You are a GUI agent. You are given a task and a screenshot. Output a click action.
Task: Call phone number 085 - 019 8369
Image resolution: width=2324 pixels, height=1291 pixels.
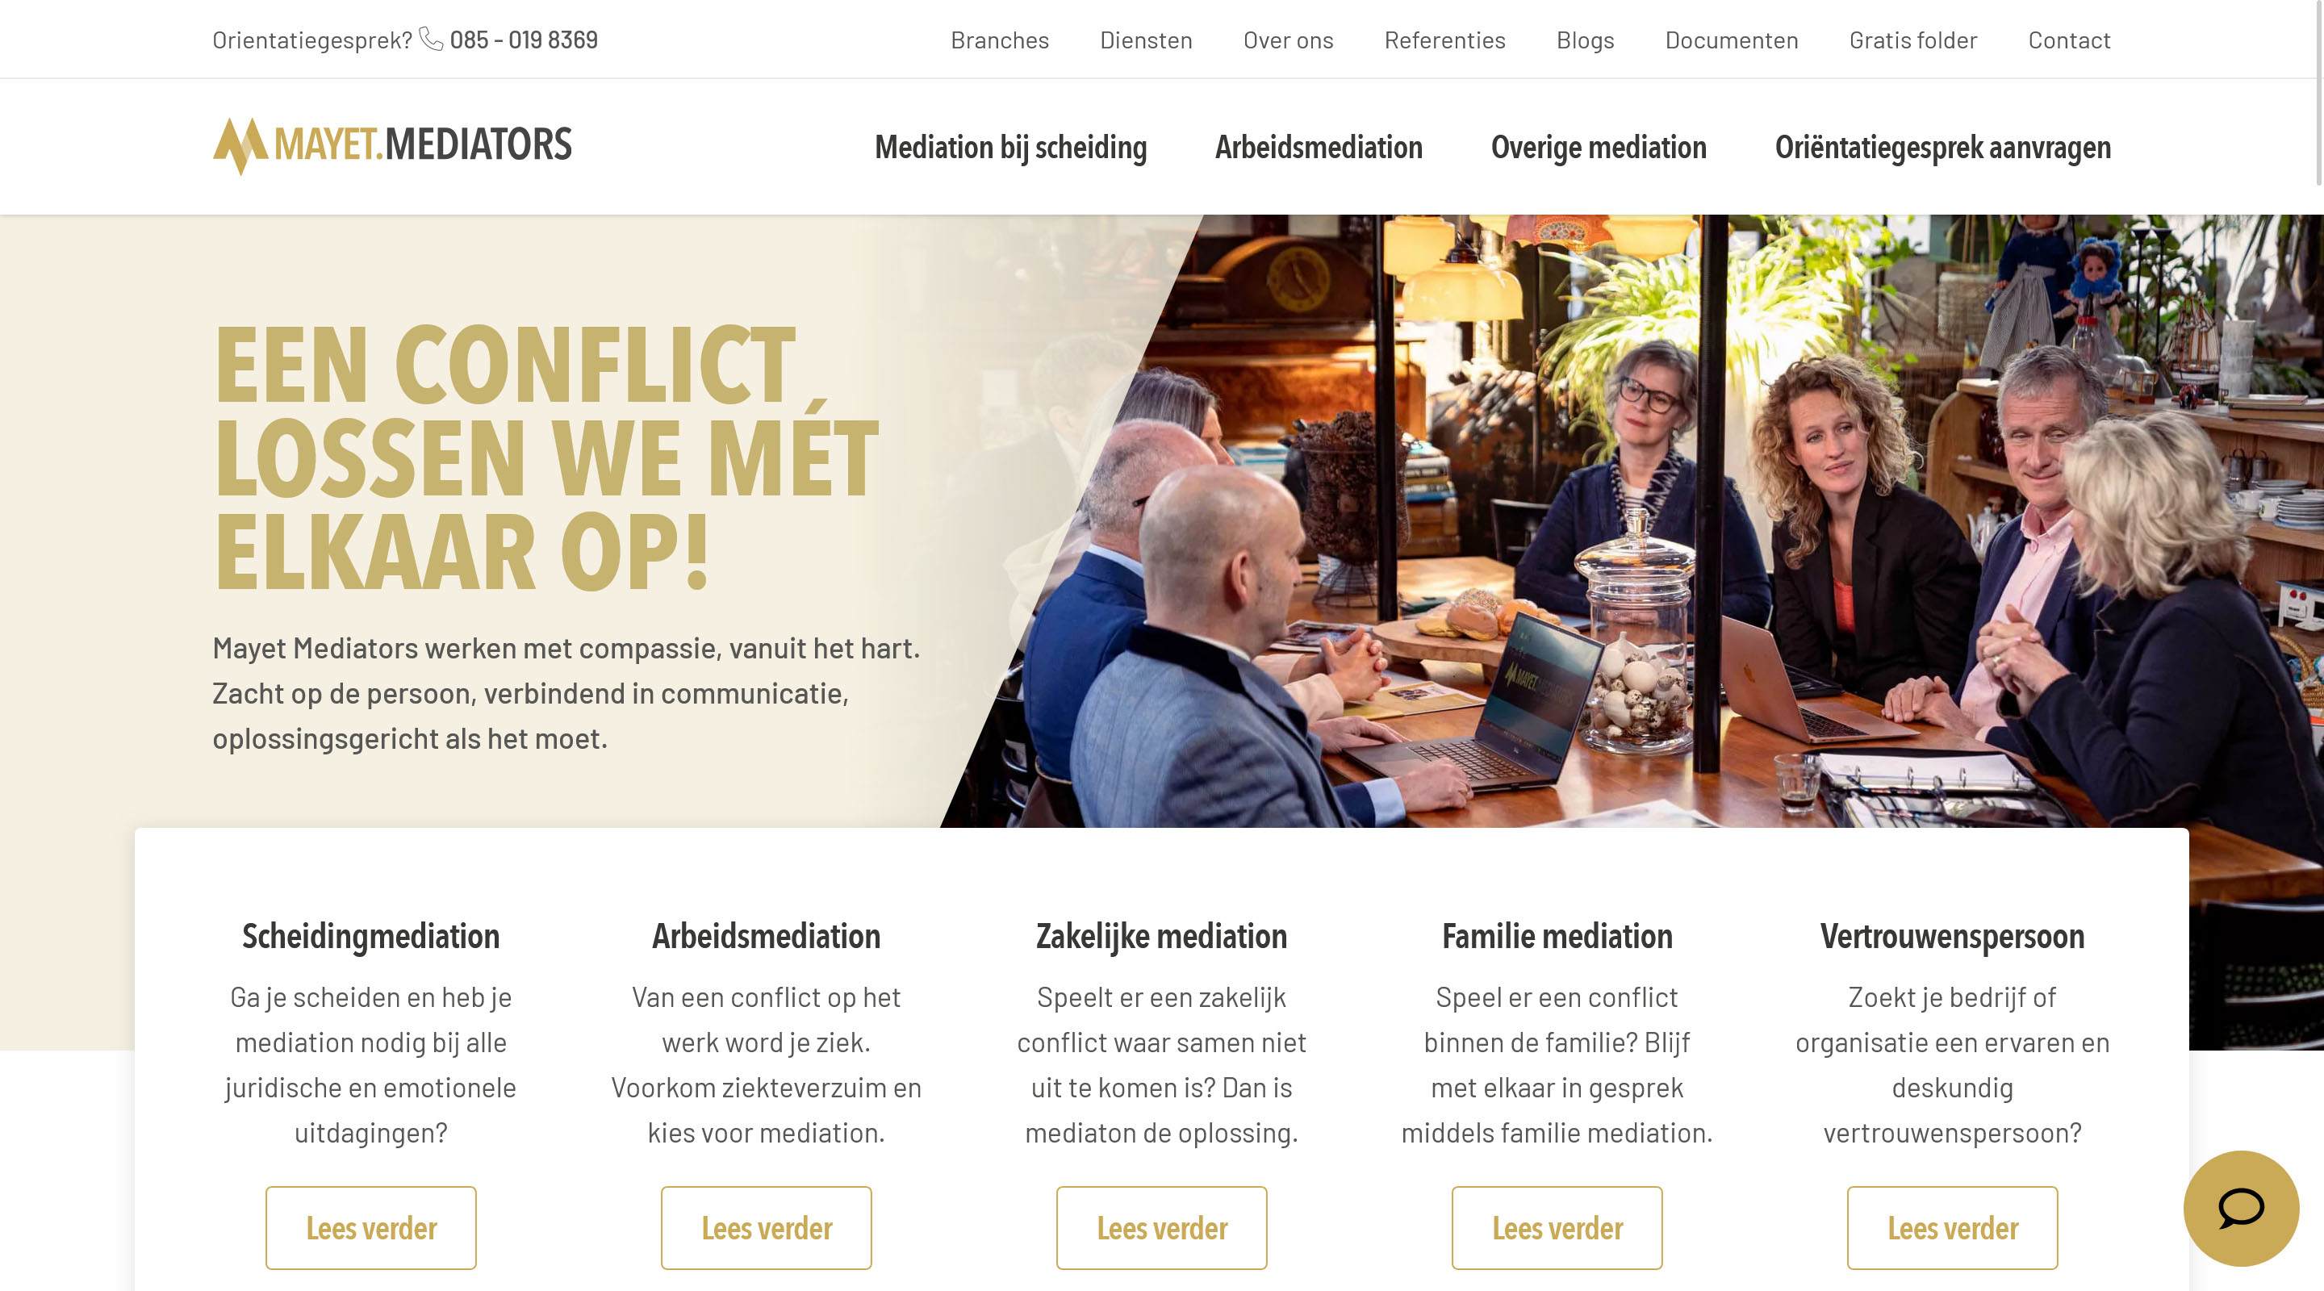point(523,40)
